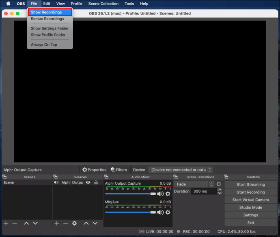Open the Scene Collection menu
Viewport: 280px width, 237px height.
point(103,4)
